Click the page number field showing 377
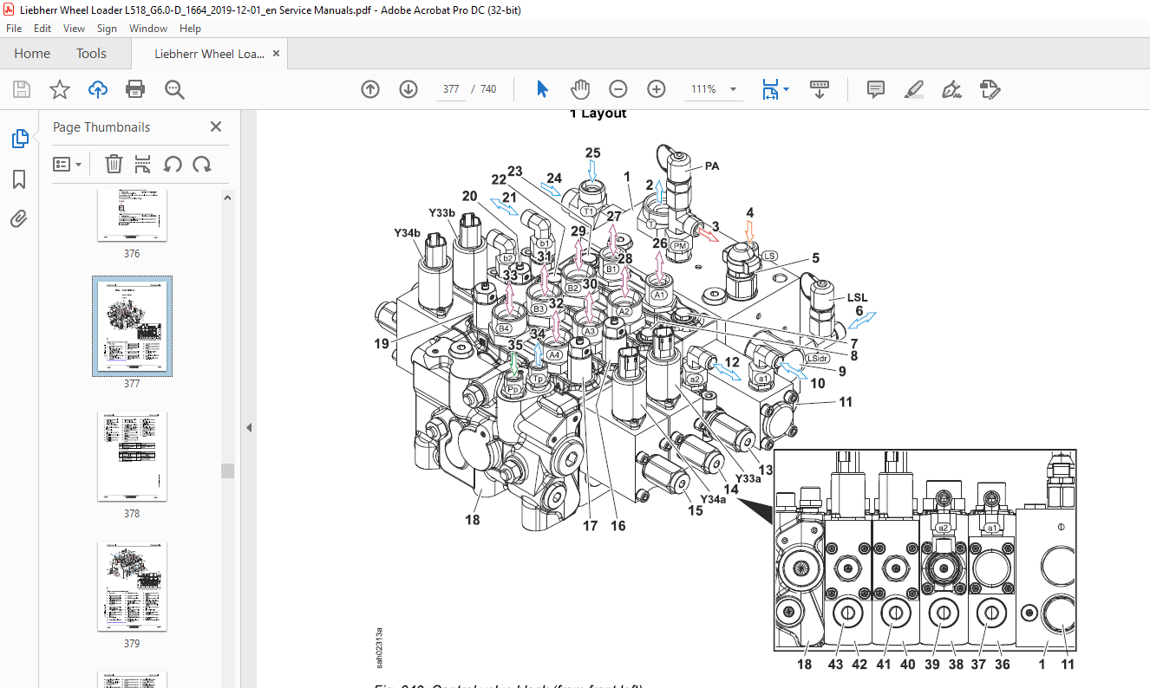The width and height of the screenshot is (1150, 688). click(450, 89)
